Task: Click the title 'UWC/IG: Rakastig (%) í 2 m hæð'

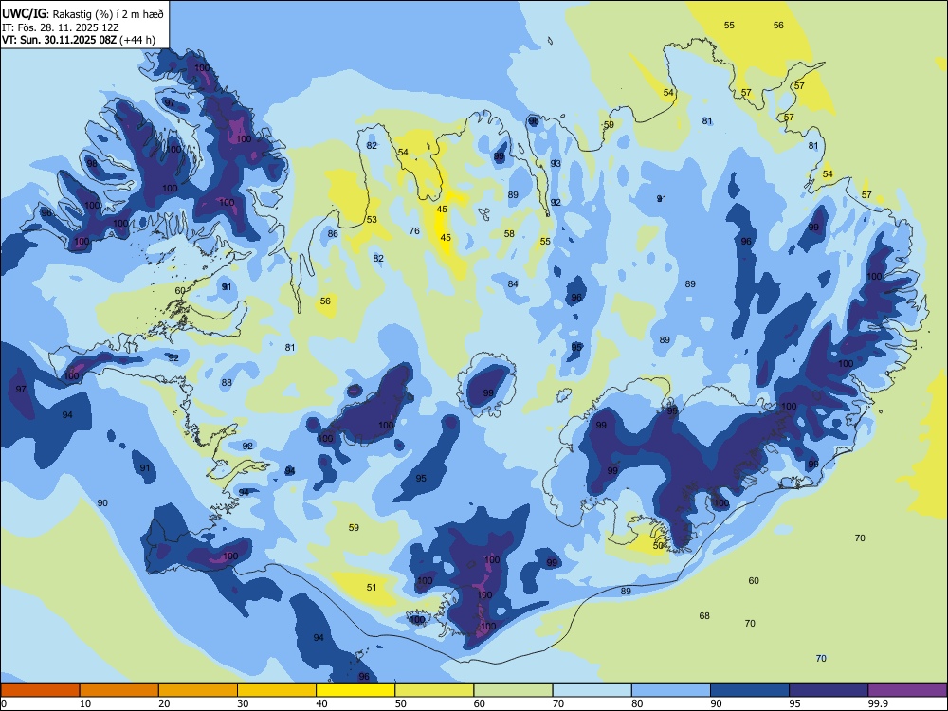Action: [x=82, y=12]
